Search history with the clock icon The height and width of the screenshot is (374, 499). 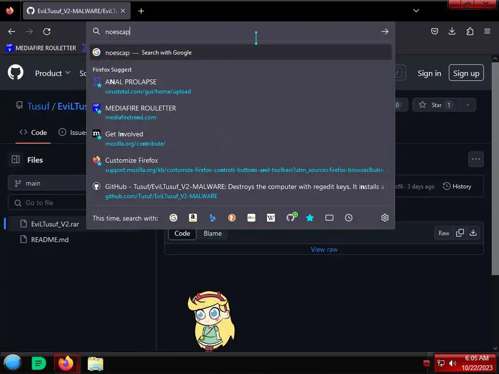coord(349,218)
